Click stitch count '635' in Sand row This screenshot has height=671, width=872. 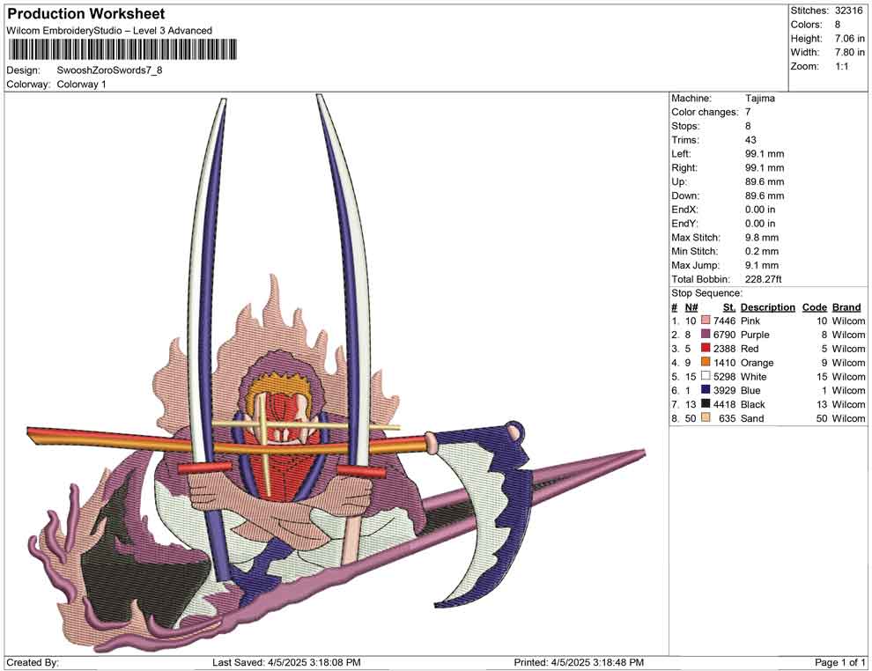pyautogui.click(x=728, y=418)
